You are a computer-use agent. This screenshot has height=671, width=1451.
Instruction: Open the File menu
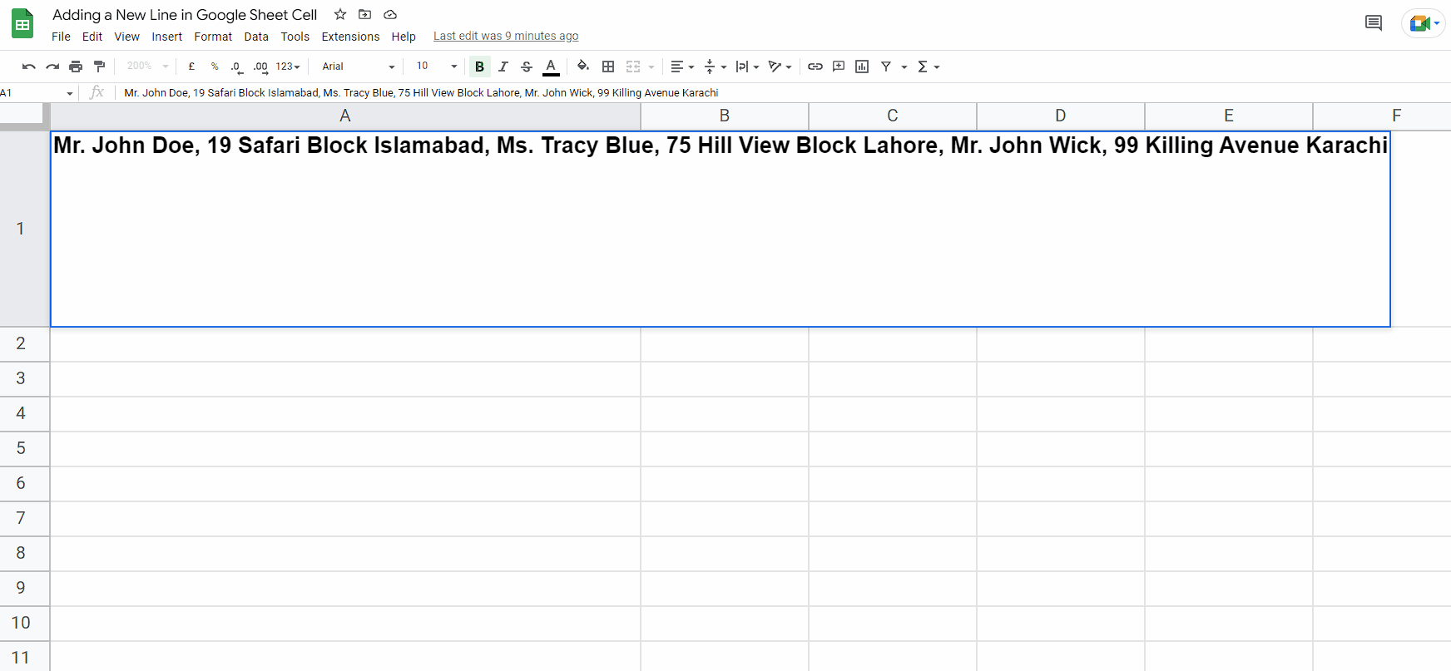click(61, 37)
